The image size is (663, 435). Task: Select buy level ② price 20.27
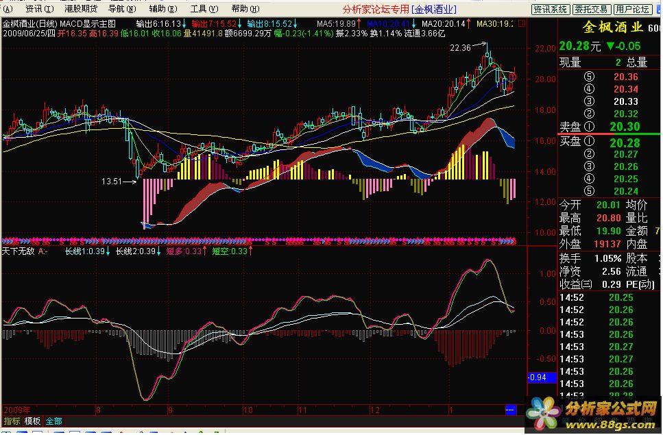point(626,154)
